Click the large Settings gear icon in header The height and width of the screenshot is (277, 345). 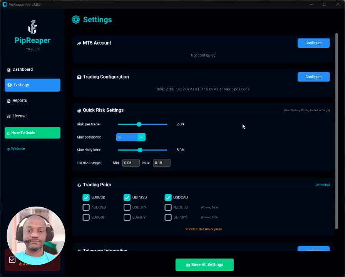[76, 20]
